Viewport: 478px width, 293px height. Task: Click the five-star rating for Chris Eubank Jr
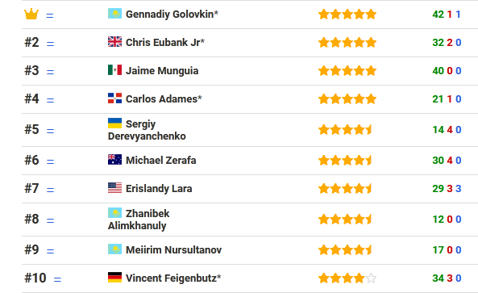point(347,43)
